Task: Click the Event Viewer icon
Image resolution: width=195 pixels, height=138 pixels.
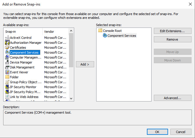Action: click(8, 72)
